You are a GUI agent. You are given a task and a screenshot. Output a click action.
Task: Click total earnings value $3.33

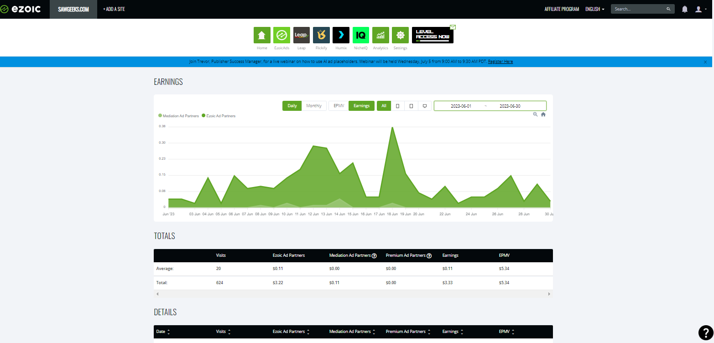pyautogui.click(x=447, y=283)
